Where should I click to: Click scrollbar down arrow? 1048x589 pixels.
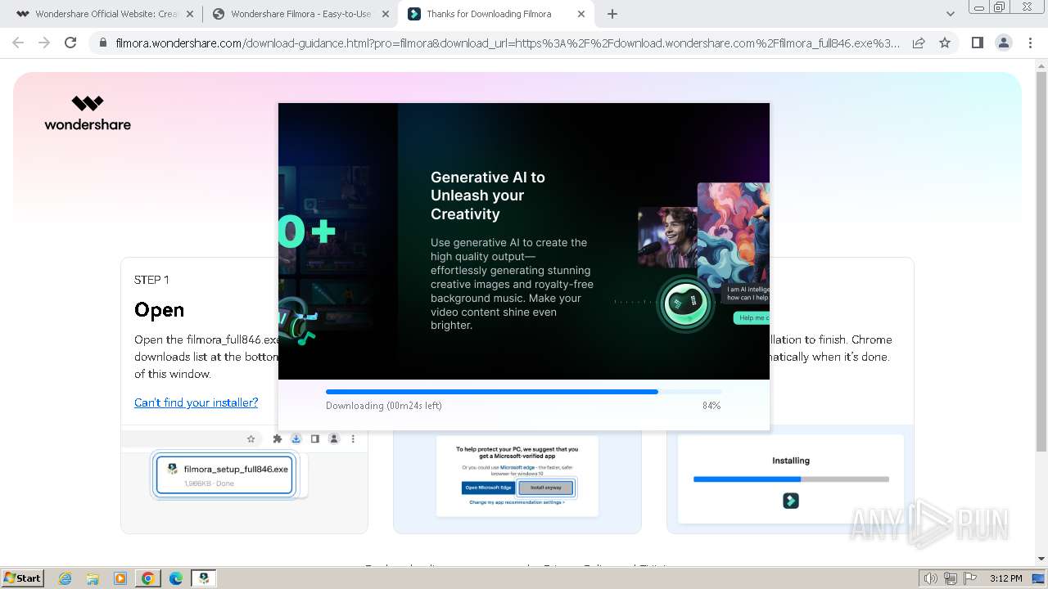[1041, 559]
